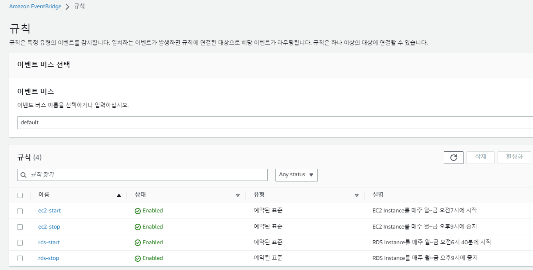Click the 상태 column header
The image size is (533, 270).
(x=140, y=195)
